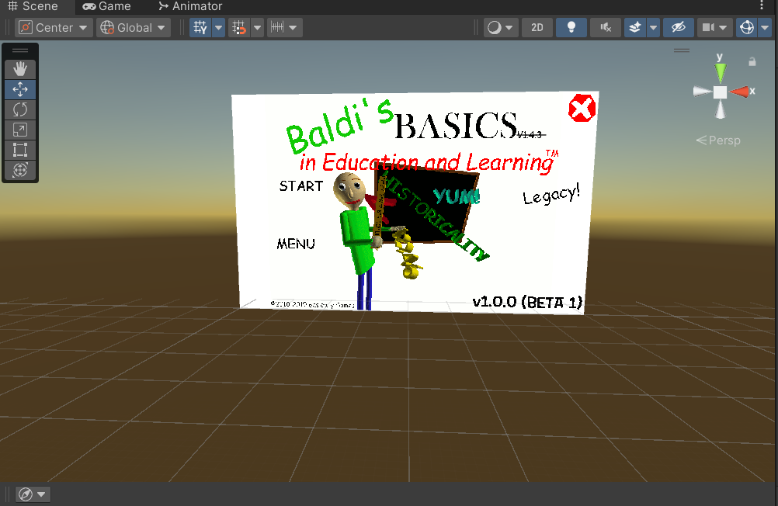Click the gizmo center cube
The image size is (778, 506).
pyautogui.click(x=720, y=92)
